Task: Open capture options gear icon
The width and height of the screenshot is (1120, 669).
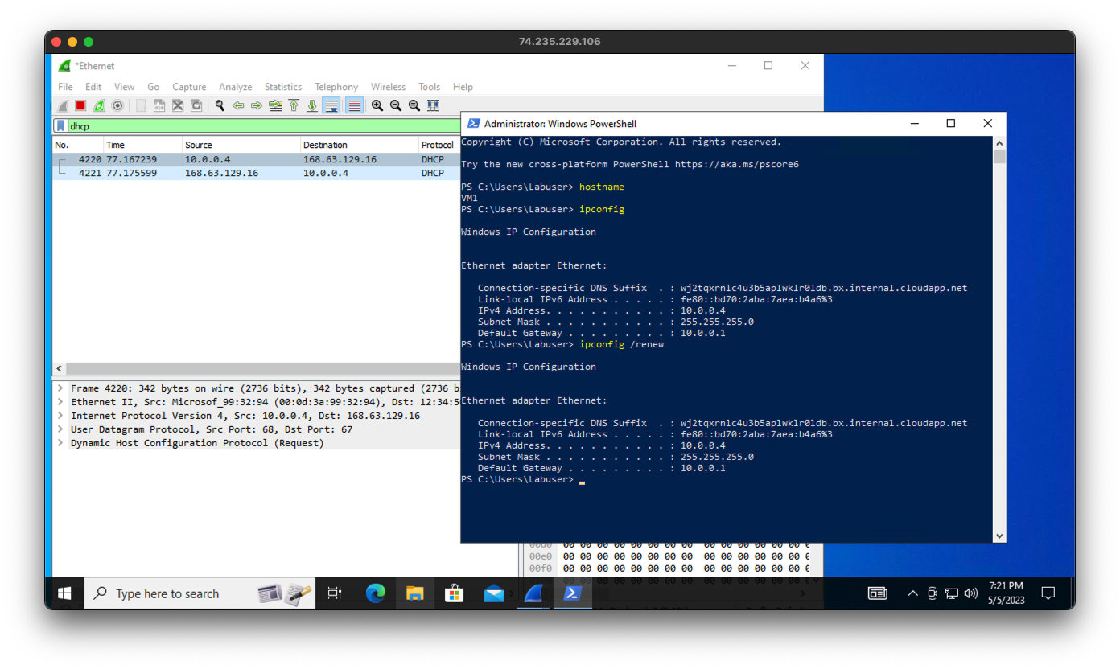Action: pyautogui.click(x=117, y=105)
